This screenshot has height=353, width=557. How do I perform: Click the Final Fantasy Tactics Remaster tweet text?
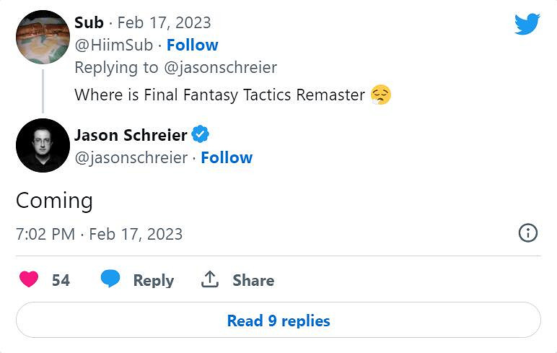pyautogui.click(x=219, y=95)
